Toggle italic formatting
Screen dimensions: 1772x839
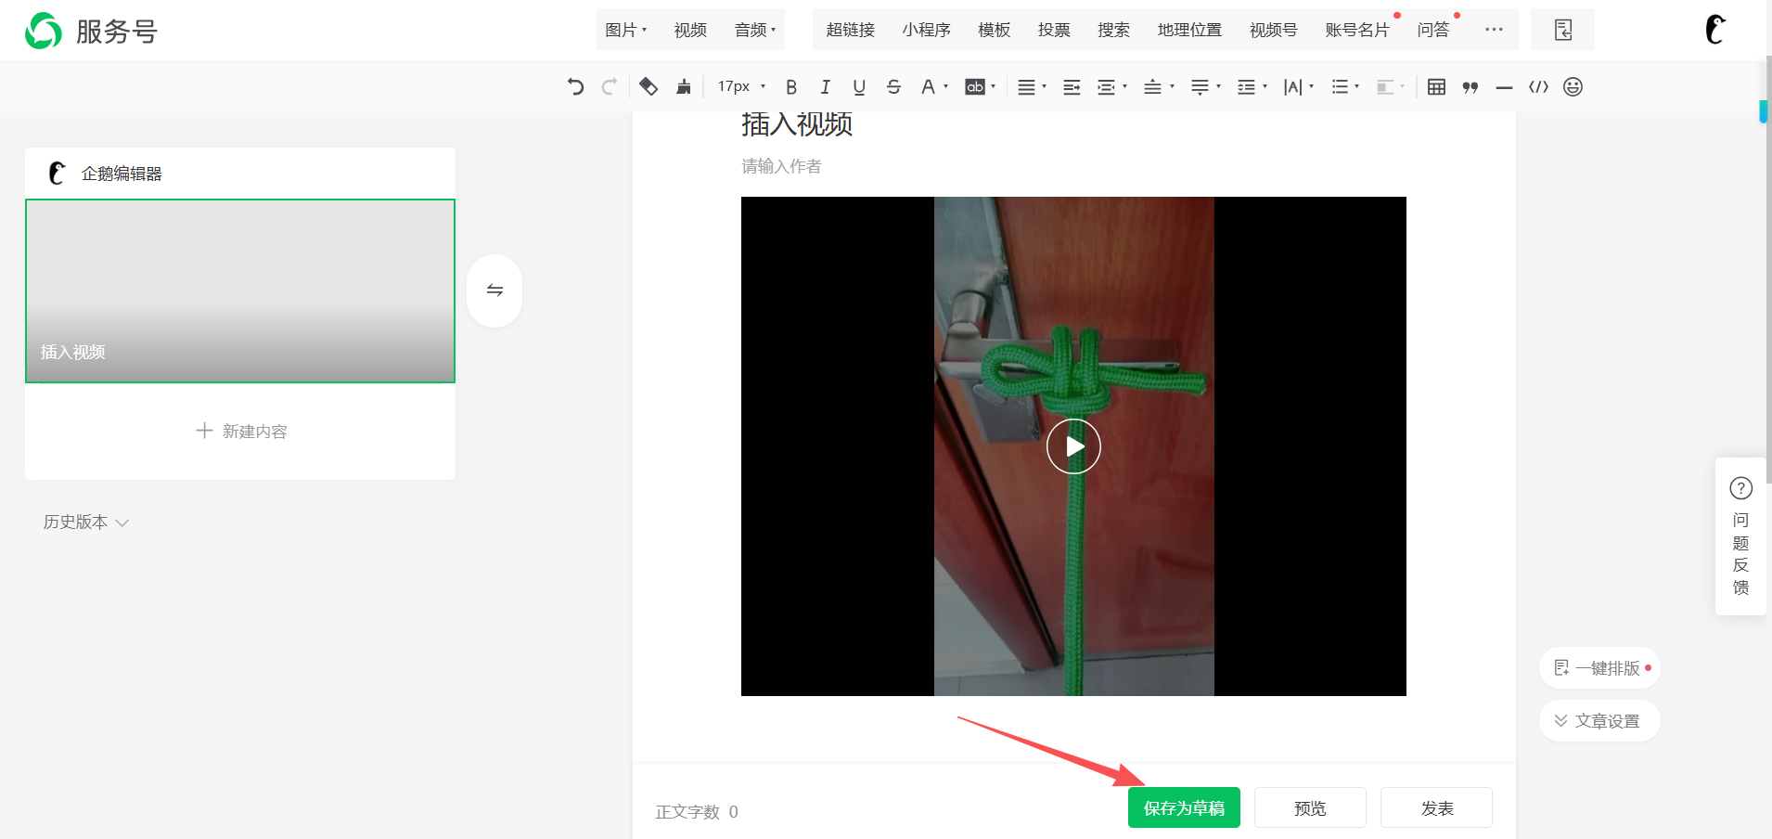825,87
